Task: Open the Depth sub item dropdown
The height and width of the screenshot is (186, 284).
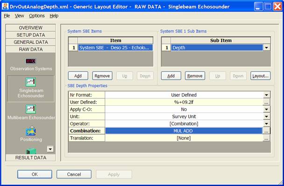Action: click(x=266, y=48)
